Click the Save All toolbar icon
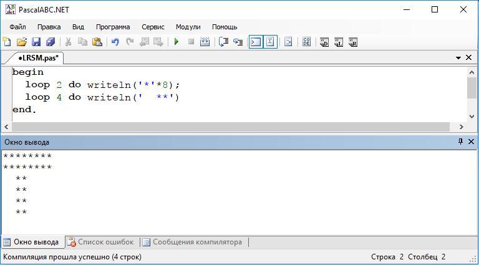 pyautogui.click(x=51, y=42)
